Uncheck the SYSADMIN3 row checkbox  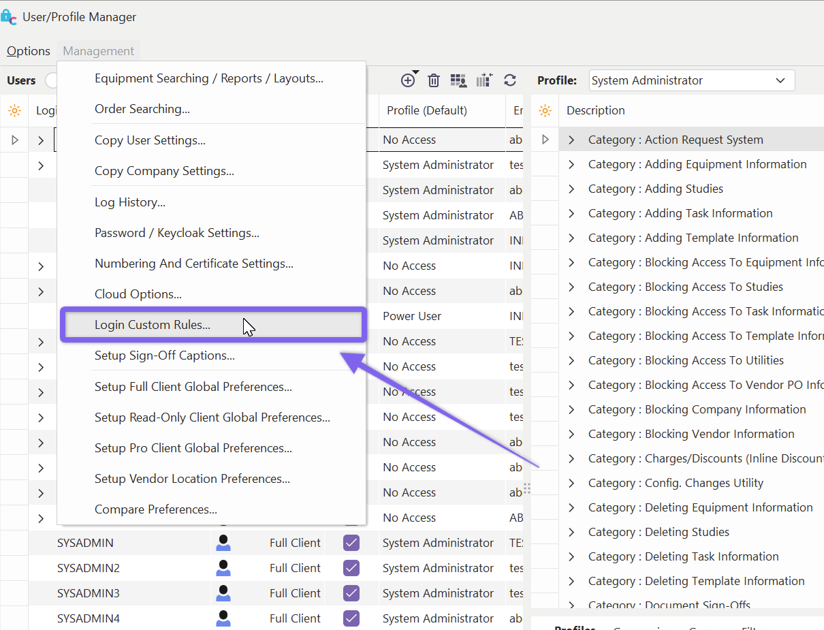(x=351, y=593)
